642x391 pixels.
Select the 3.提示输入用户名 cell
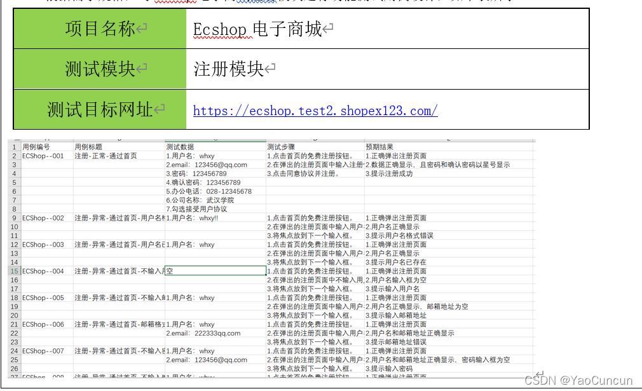pos(449,289)
